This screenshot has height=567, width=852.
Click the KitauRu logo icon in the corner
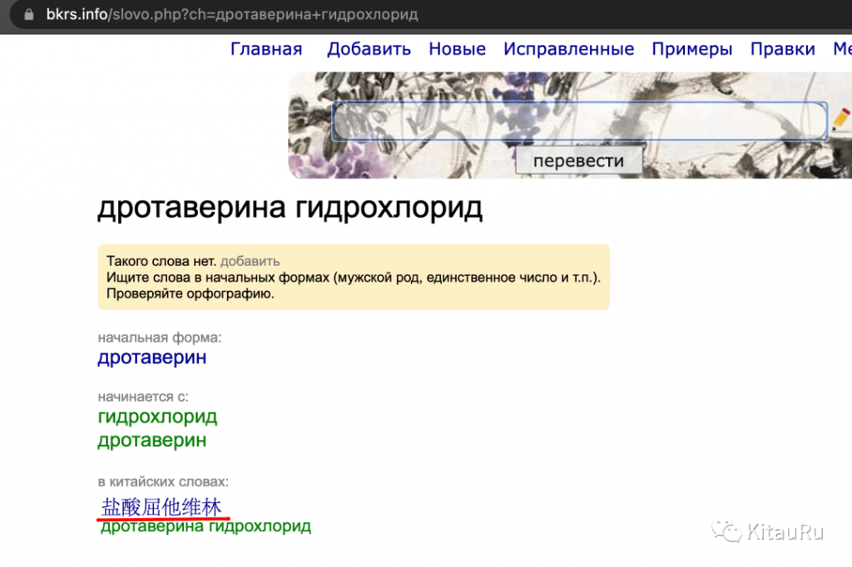(726, 529)
